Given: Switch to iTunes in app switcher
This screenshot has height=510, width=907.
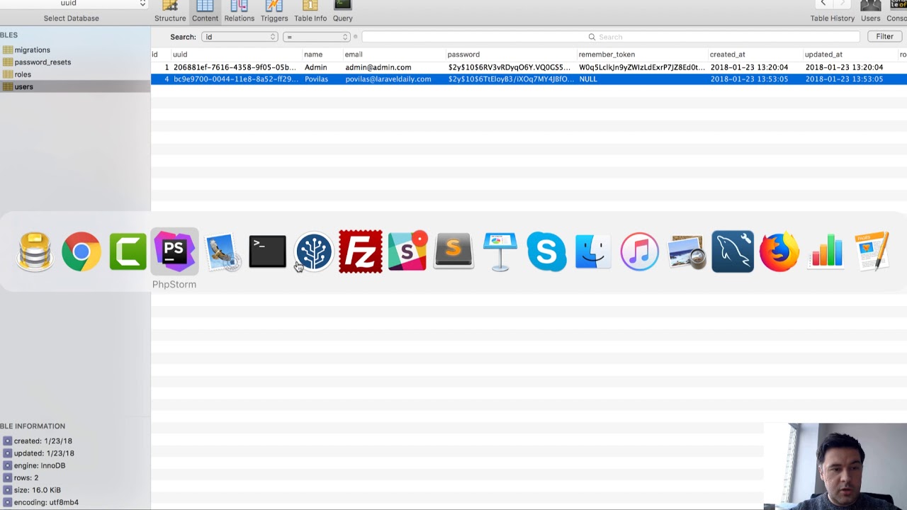Looking at the screenshot, I should pyautogui.click(x=640, y=251).
